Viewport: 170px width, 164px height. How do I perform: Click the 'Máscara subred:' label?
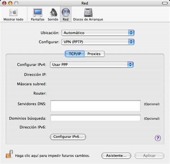(x=32, y=84)
